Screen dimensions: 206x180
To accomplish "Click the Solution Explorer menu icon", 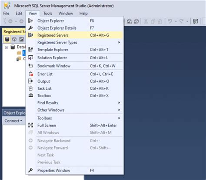I will (x=30, y=58).
